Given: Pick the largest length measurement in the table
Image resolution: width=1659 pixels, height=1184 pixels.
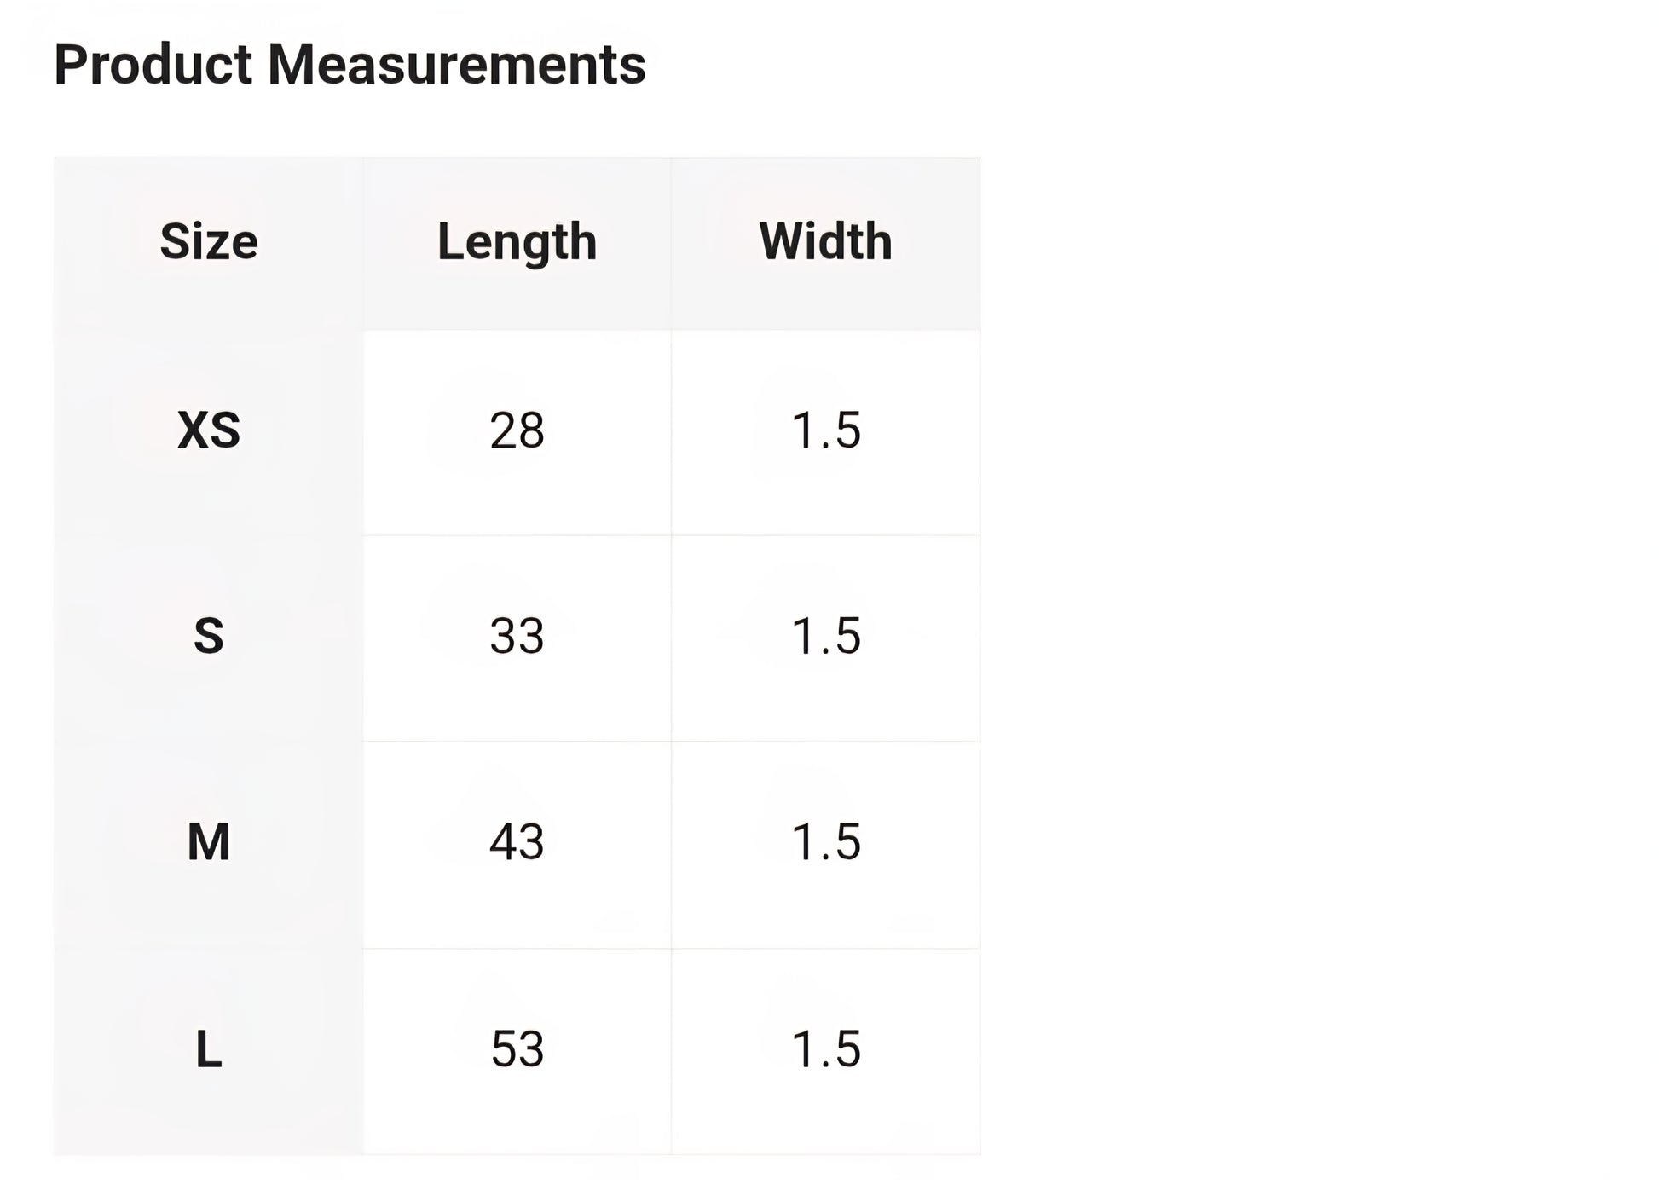Looking at the screenshot, I should (x=517, y=1048).
